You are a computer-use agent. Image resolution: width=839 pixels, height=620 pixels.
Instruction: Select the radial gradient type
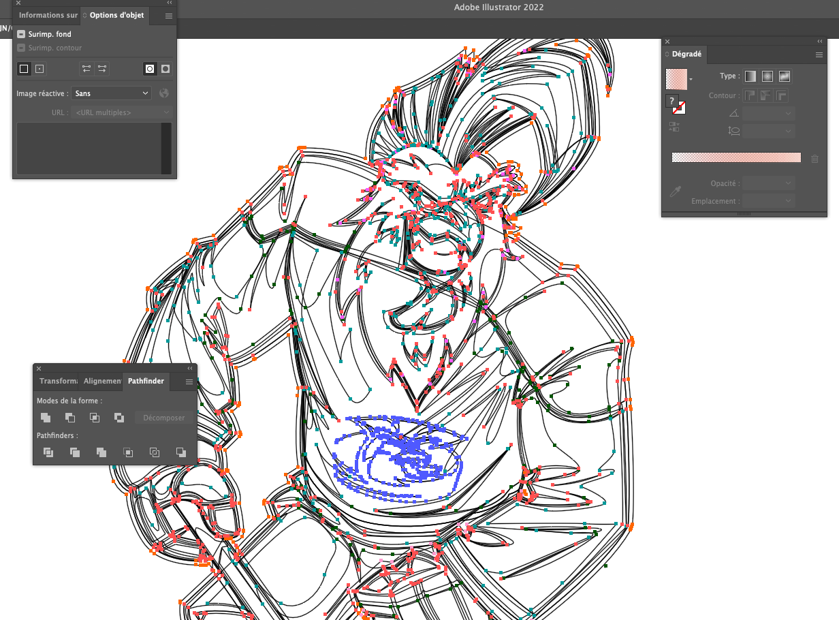click(767, 76)
